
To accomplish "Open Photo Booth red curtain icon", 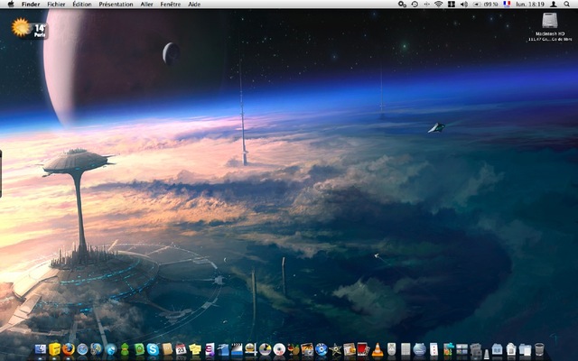I will click(363, 349).
